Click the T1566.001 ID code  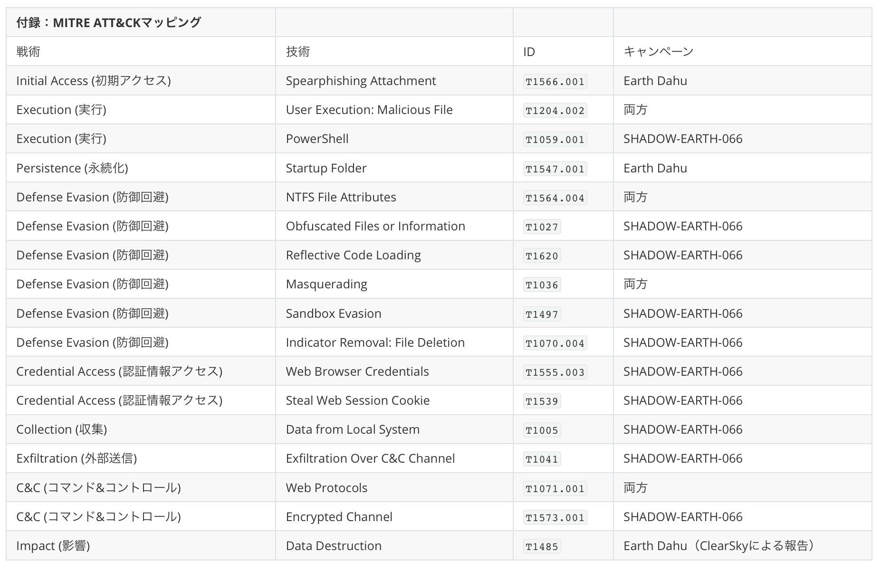[555, 81]
